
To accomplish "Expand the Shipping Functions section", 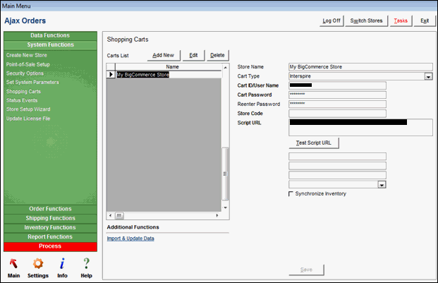I will tap(50, 218).
